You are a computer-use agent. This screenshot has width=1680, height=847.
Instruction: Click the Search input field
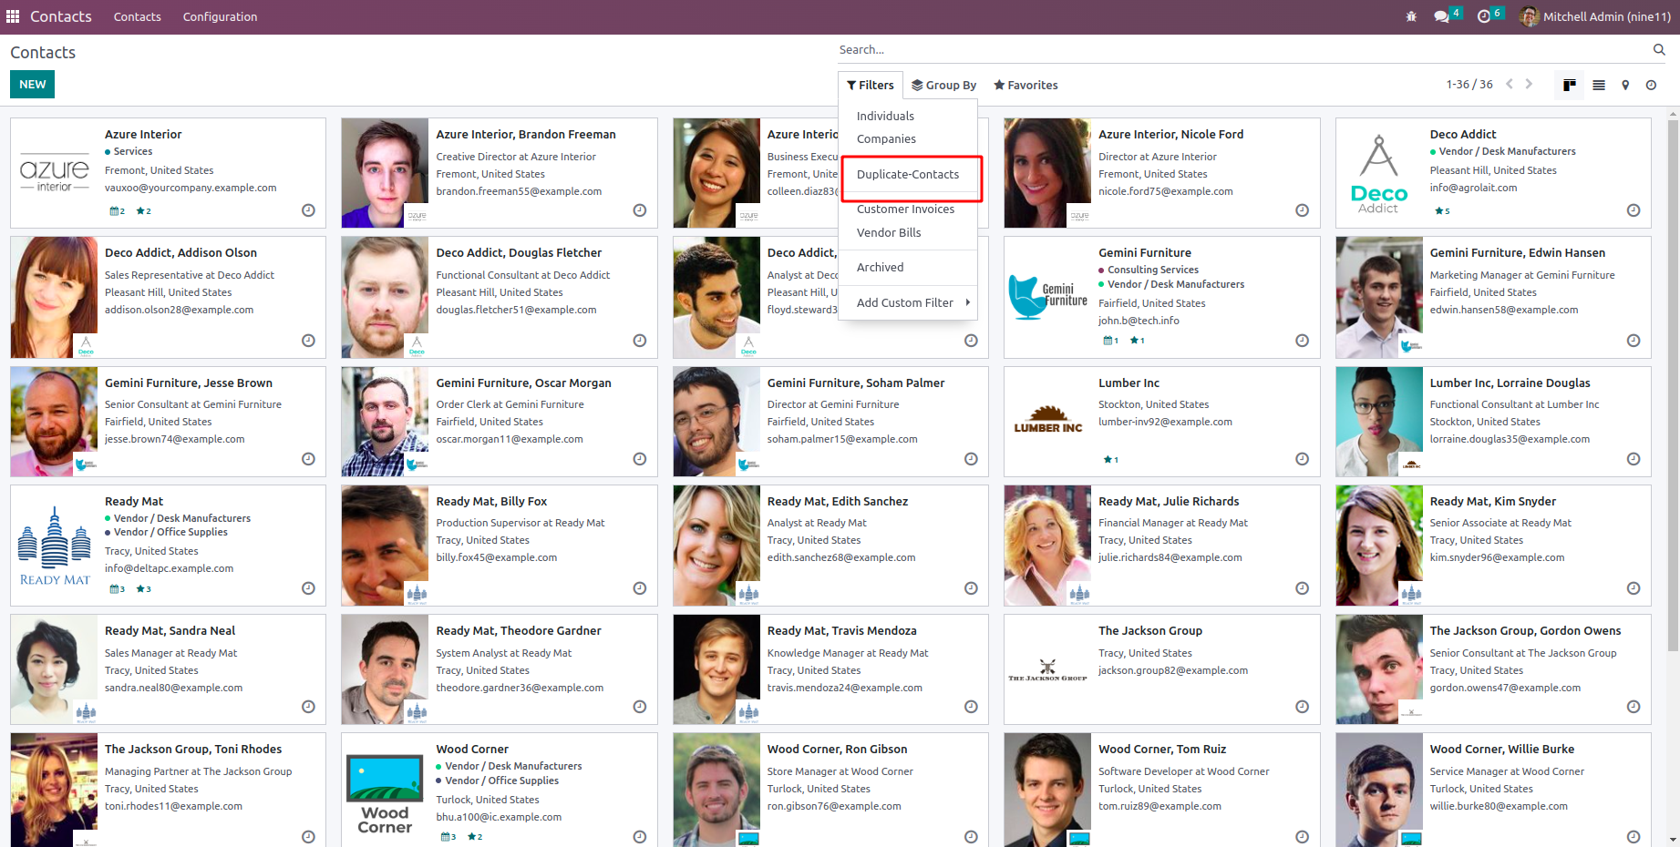tap(1244, 49)
